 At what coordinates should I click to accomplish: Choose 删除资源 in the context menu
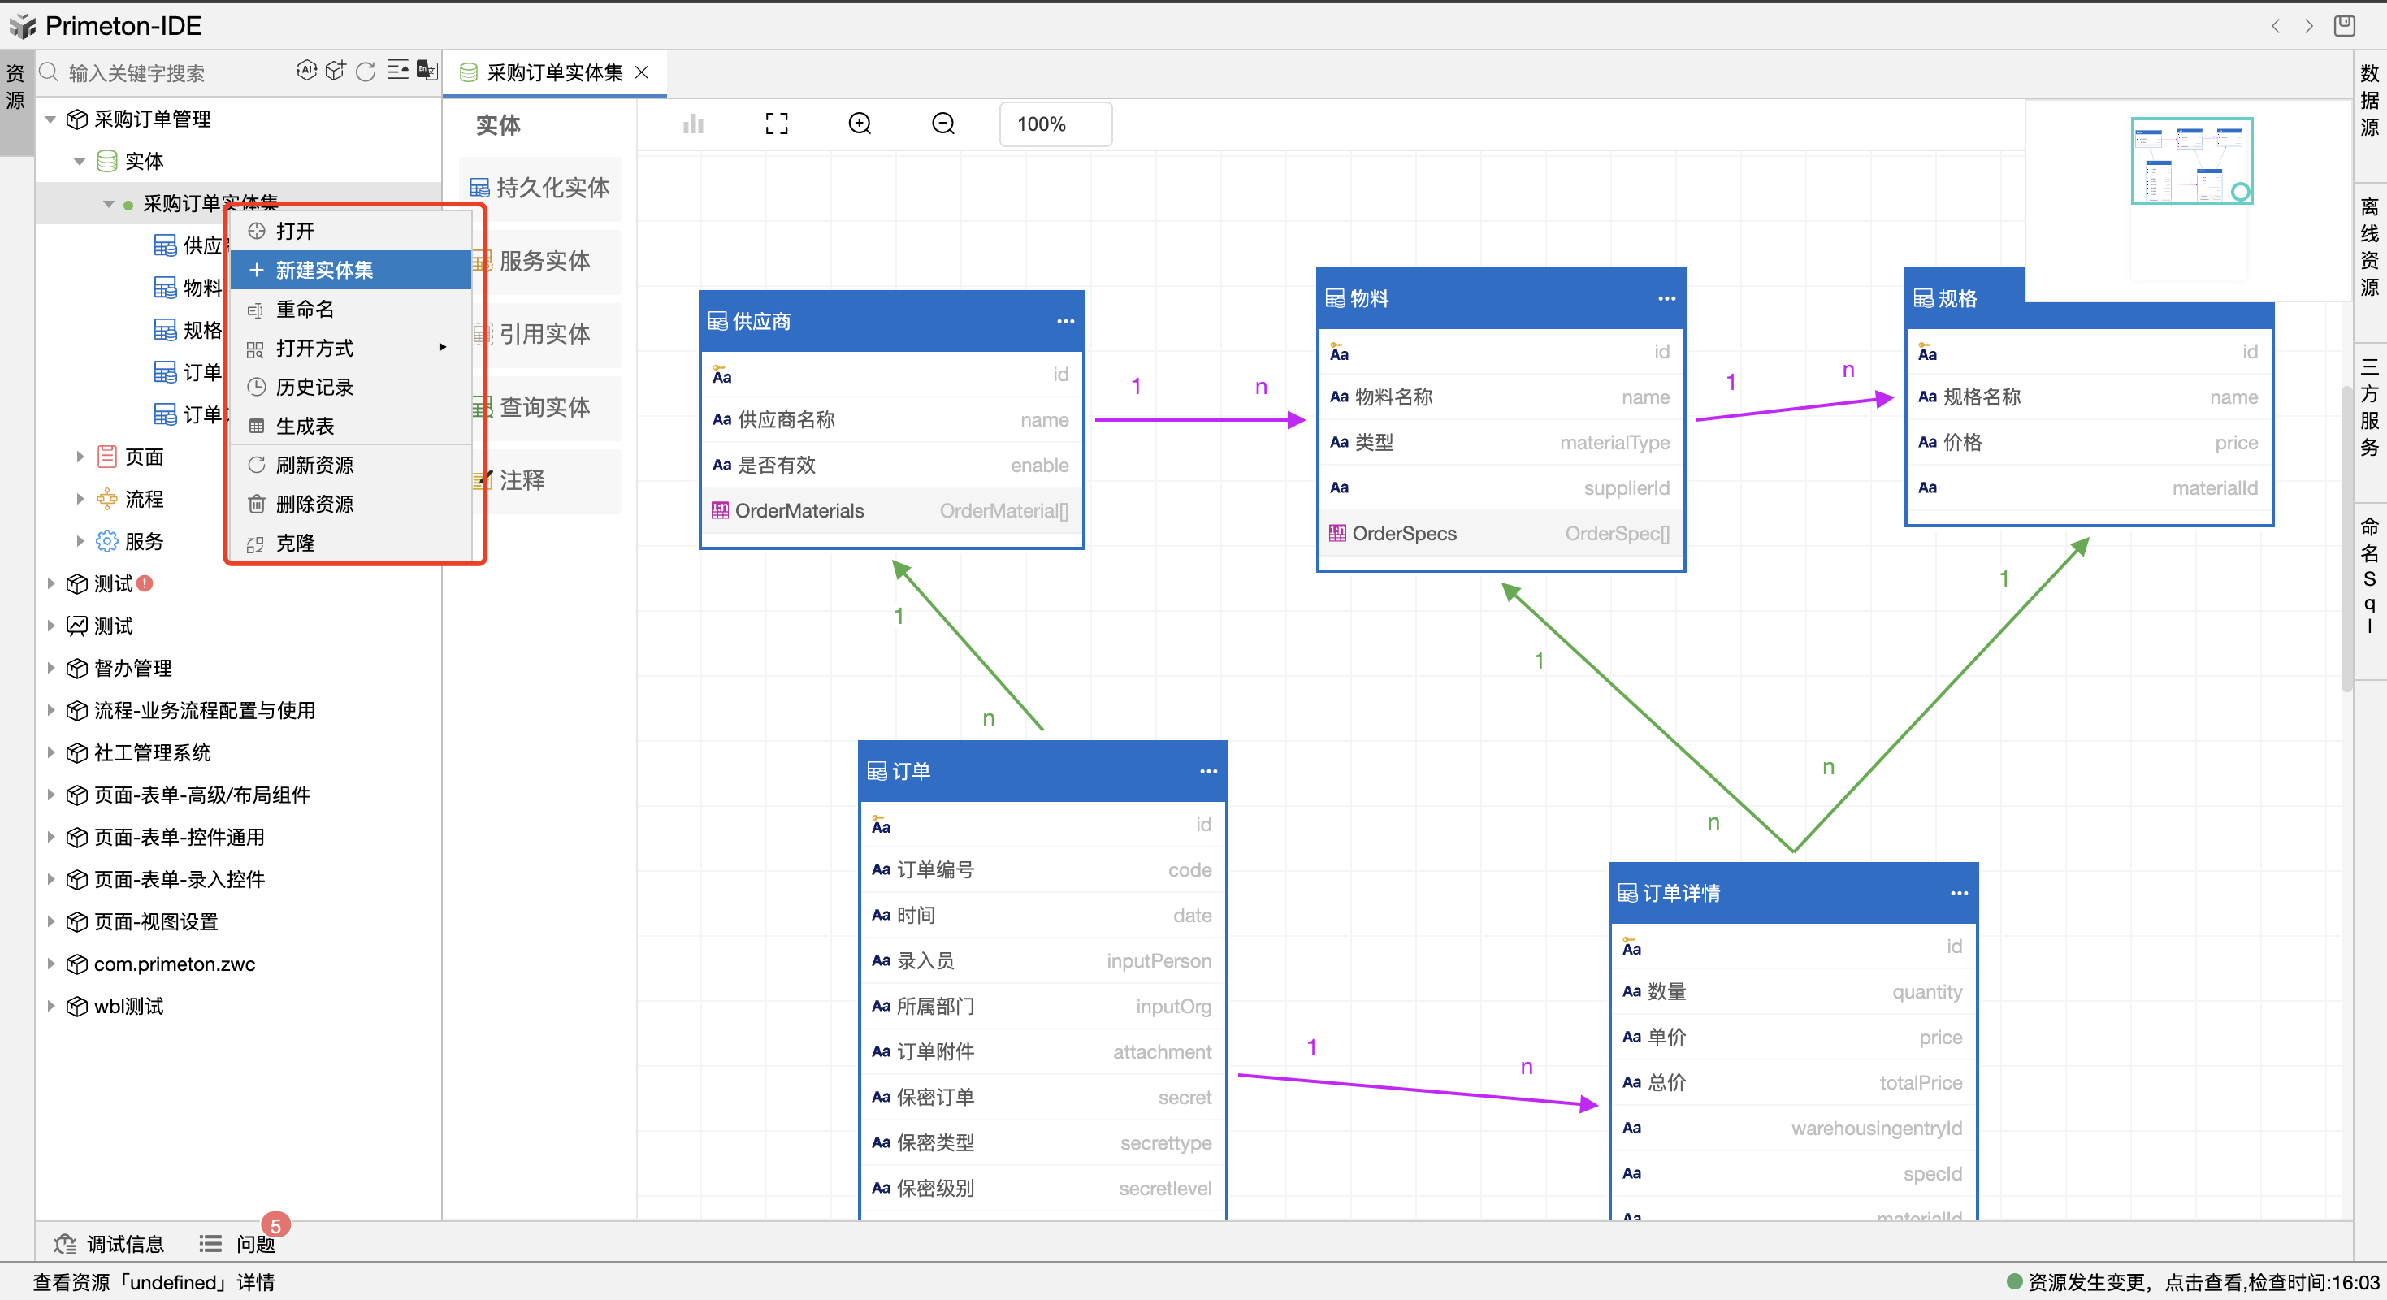[x=314, y=504]
